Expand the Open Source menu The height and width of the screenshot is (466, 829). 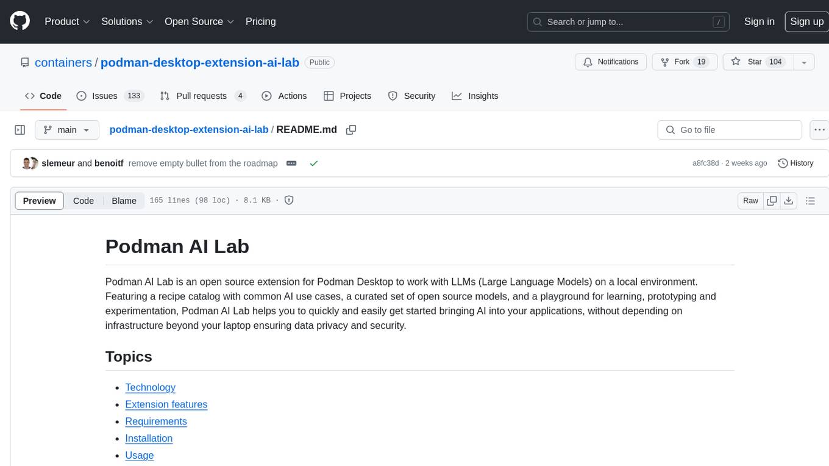coord(199,21)
